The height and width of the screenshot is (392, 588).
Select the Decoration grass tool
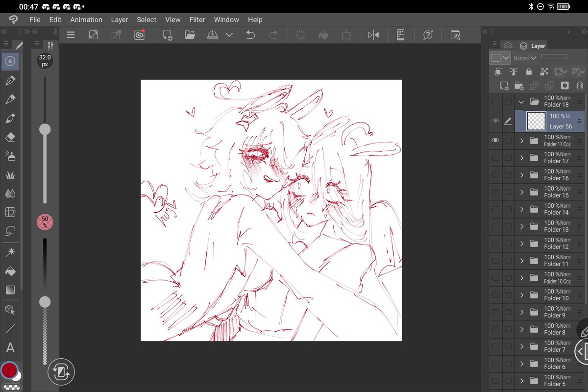pyautogui.click(x=10, y=175)
